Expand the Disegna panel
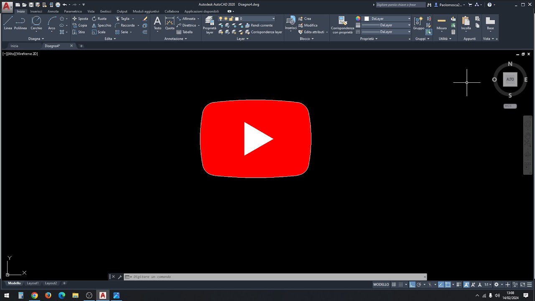535x301 pixels. pyautogui.click(x=36, y=39)
